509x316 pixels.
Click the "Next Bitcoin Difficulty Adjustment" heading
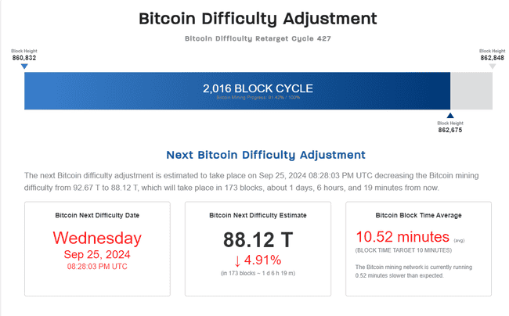click(x=265, y=155)
